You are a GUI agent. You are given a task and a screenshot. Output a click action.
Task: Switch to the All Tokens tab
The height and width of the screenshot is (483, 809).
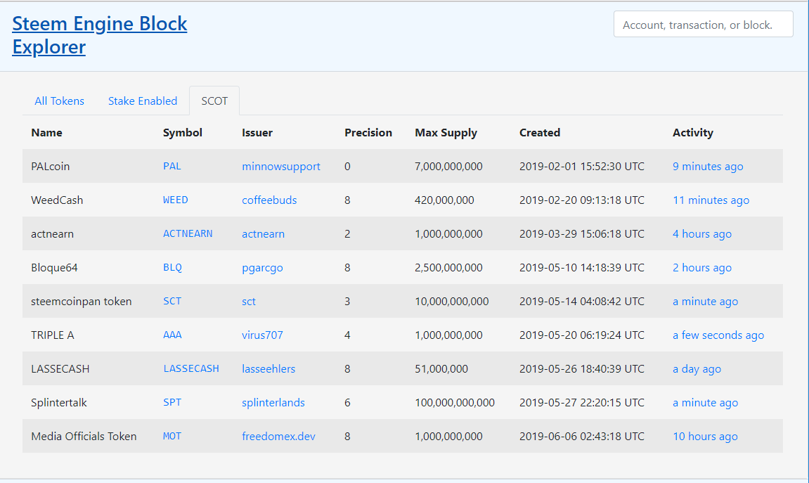coord(59,101)
